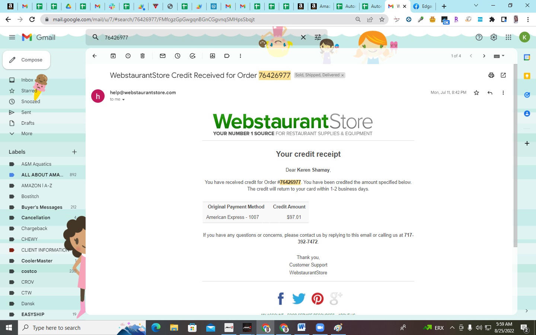Open A&M Aquatics label
Viewport: 536px width, 335px height.
click(x=36, y=164)
